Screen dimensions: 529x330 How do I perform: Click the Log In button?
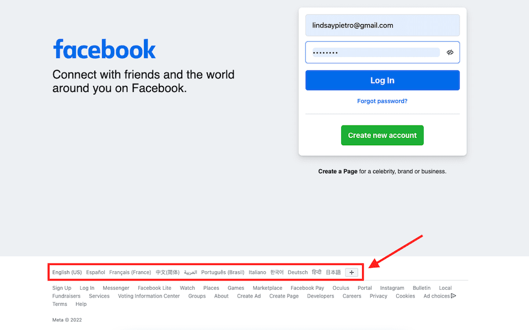(382, 80)
